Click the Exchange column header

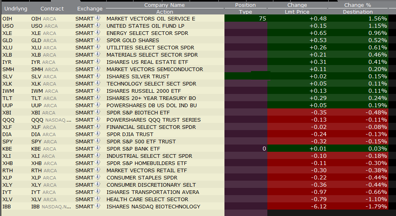tap(90, 8)
